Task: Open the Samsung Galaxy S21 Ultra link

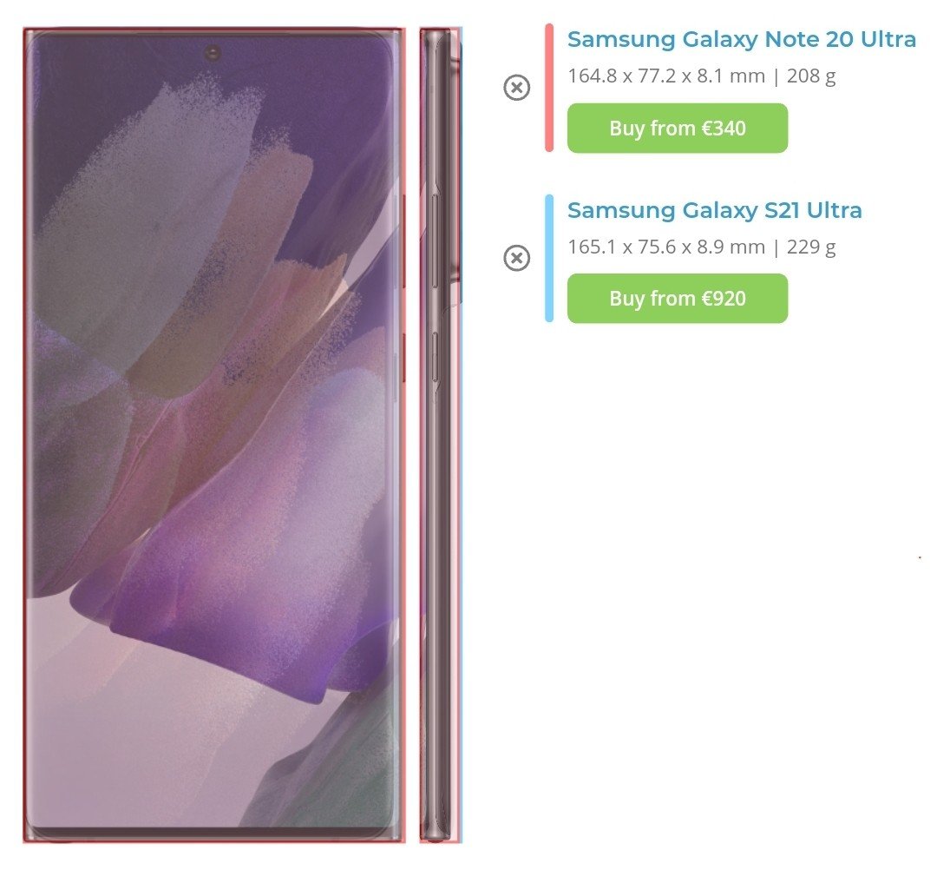Action: pos(714,210)
